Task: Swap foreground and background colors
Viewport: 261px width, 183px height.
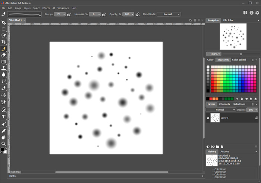Action: (x=6, y=148)
